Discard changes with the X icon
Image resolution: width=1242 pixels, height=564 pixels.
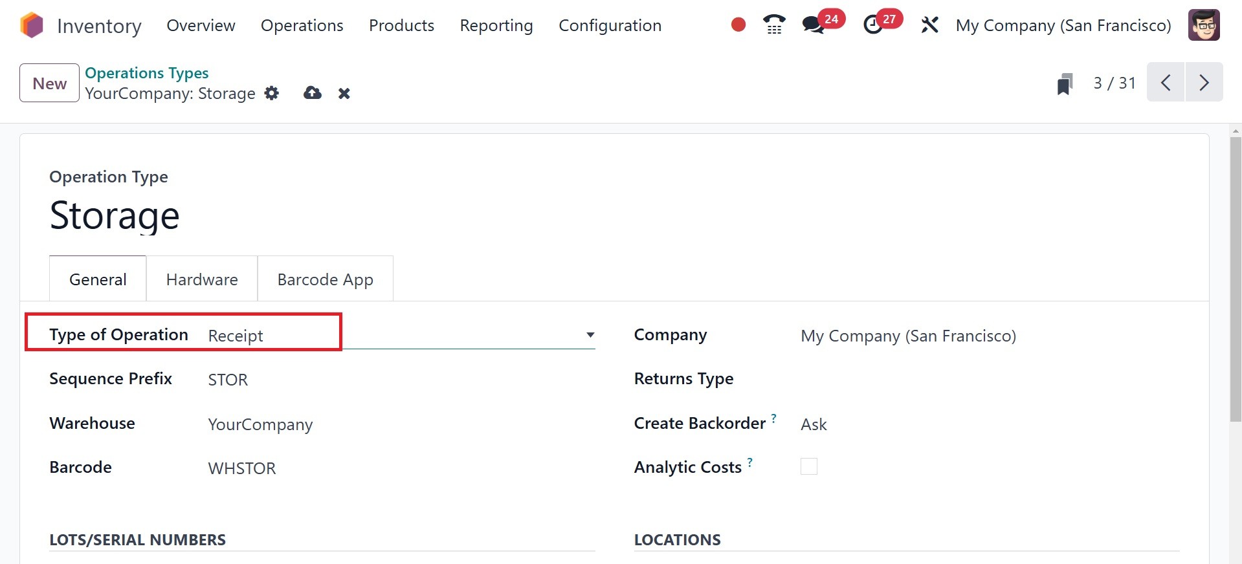pyautogui.click(x=344, y=94)
